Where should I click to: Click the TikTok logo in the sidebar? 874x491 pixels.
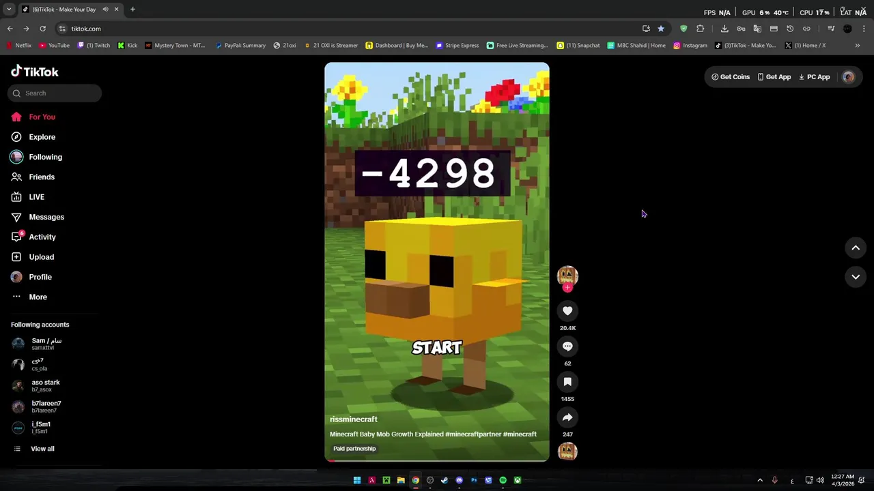point(34,72)
